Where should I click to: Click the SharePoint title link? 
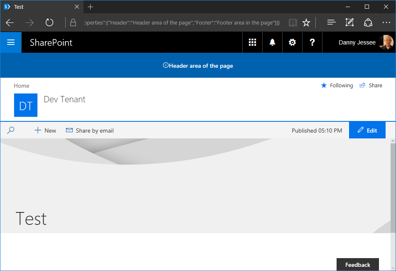click(x=51, y=43)
